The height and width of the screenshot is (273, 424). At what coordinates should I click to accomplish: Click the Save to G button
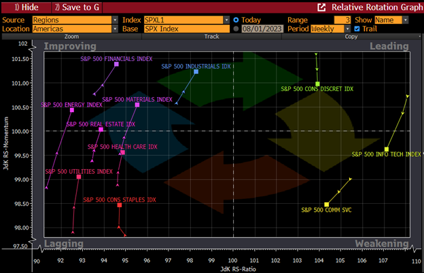tap(77, 7)
